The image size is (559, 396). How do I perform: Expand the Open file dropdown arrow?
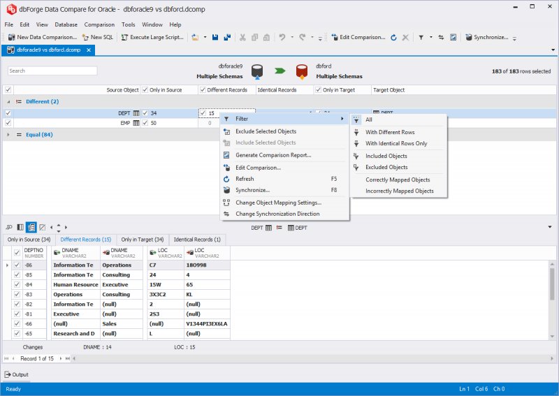[x=205, y=37]
